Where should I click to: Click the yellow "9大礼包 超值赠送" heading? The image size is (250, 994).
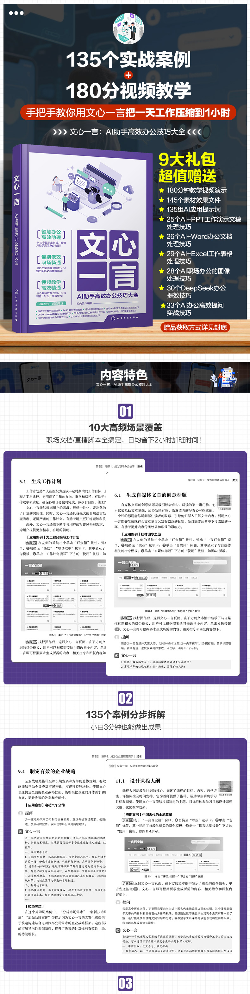point(187,167)
